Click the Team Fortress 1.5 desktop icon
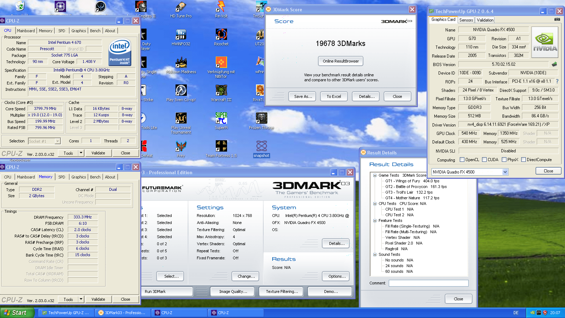565x318 pixels. click(x=221, y=149)
